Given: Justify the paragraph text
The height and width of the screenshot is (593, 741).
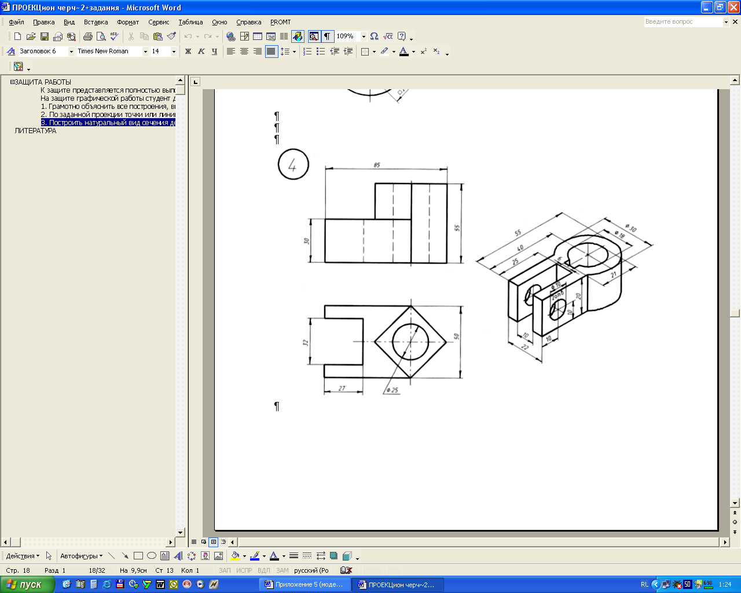Looking at the screenshot, I should (x=271, y=52).
